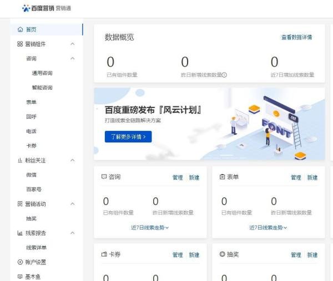Image resolution: width=333 pixels, height=281 pixels.
Task: Open 基木鱼 in the sidebar
Action: [33, 277]
